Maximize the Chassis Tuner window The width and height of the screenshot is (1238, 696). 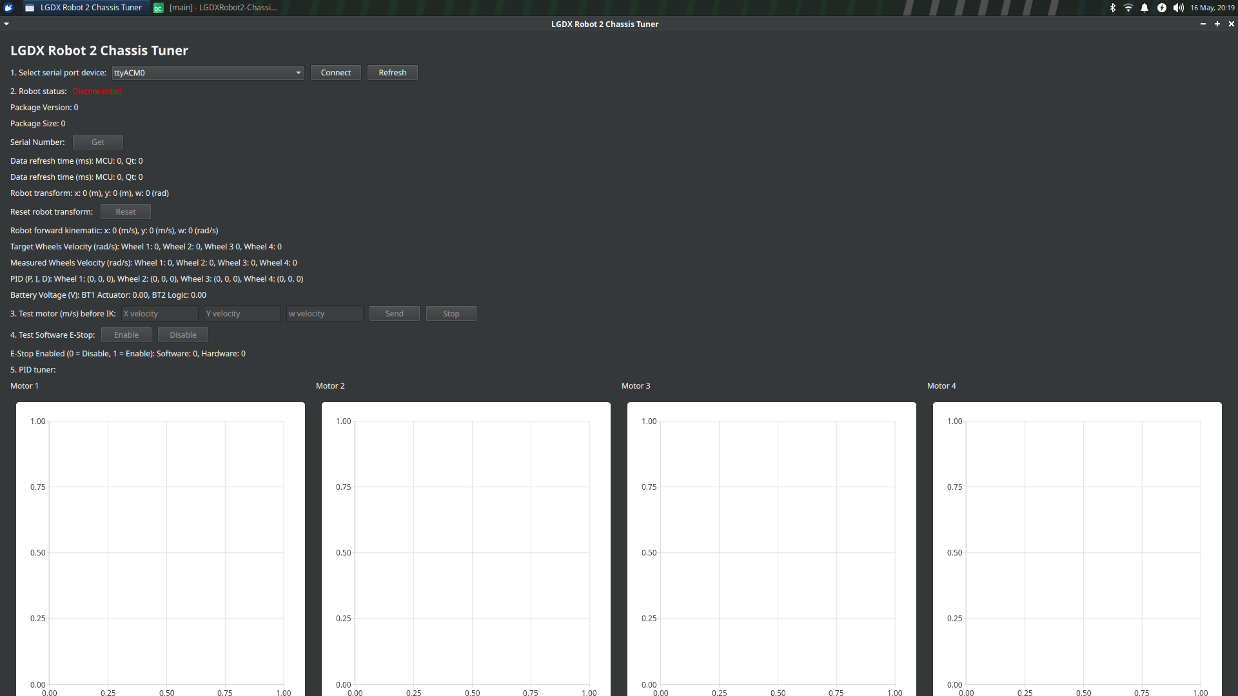[x=1217, y=24]
